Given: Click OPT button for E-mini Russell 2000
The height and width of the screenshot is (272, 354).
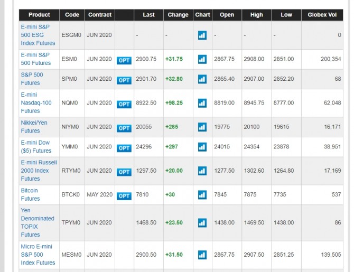Looking at the screenshot, I should pos(124,172).
